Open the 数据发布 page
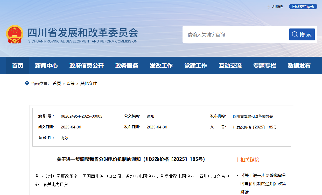Screen dimensions: 322x195 (x=299, y=66)
